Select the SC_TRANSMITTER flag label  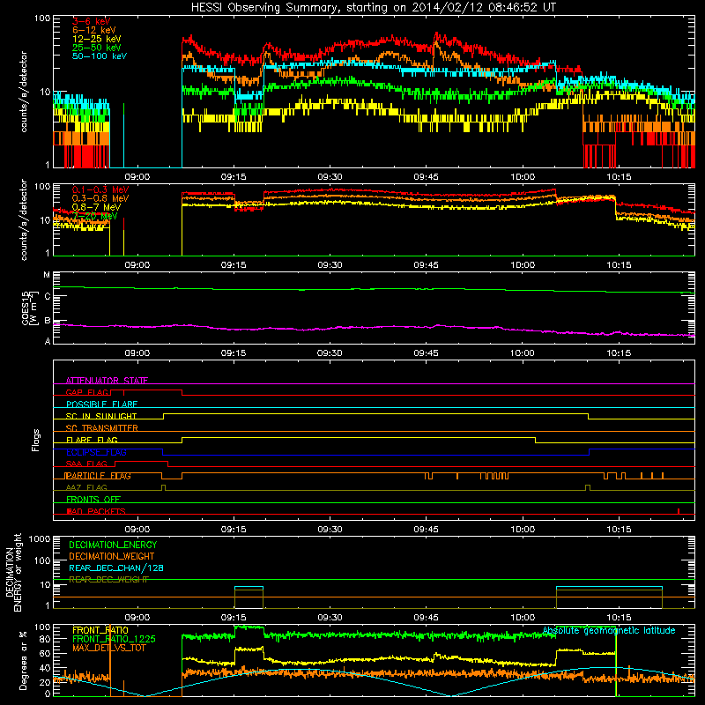101,428
